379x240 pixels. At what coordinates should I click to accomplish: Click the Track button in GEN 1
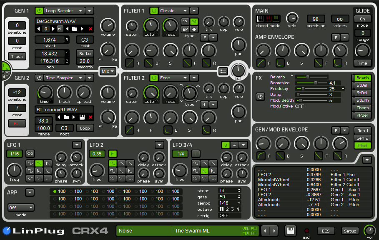[x=17, y=57]
